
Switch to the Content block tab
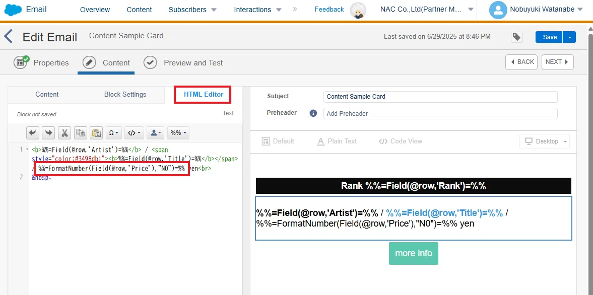[x=47, y=95]
